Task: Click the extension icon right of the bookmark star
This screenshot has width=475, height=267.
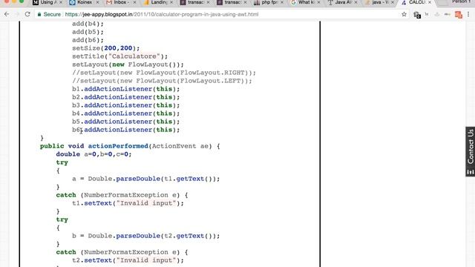Action: pos(417,15)
